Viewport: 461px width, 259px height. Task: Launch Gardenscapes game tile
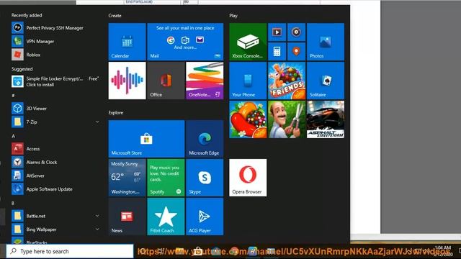(x=287, y=119)
